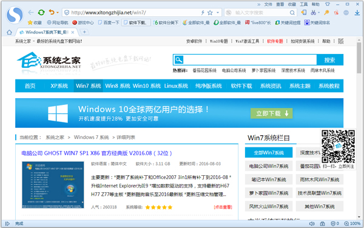Click the ad-block shield counter icon
This screenshot has width=364, height=228.
334,224
